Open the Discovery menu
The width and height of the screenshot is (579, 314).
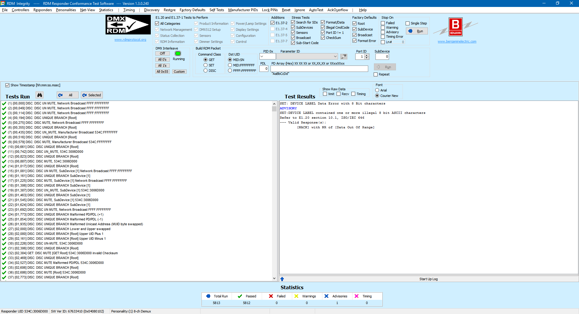click(152, 10)
